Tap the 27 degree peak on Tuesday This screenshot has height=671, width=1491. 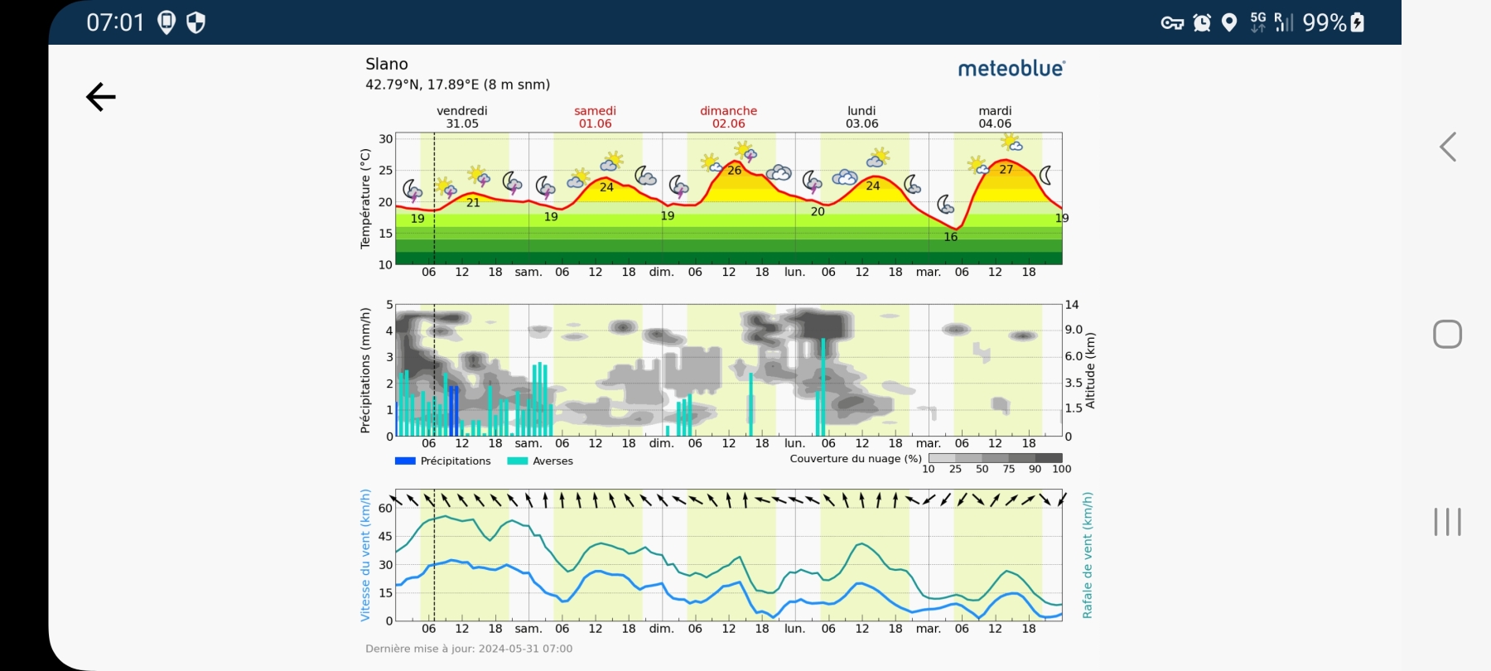(1006, 169)
